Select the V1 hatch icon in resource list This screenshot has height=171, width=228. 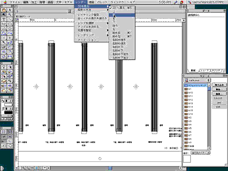point(186,89)
